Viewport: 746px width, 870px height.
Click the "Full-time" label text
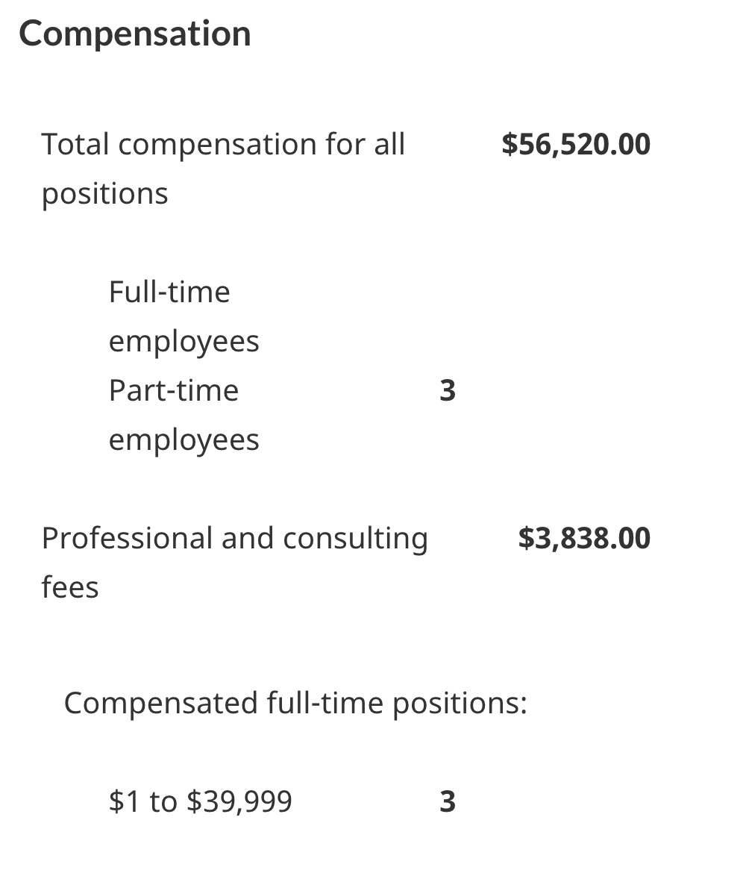click(x=169, y=292)
